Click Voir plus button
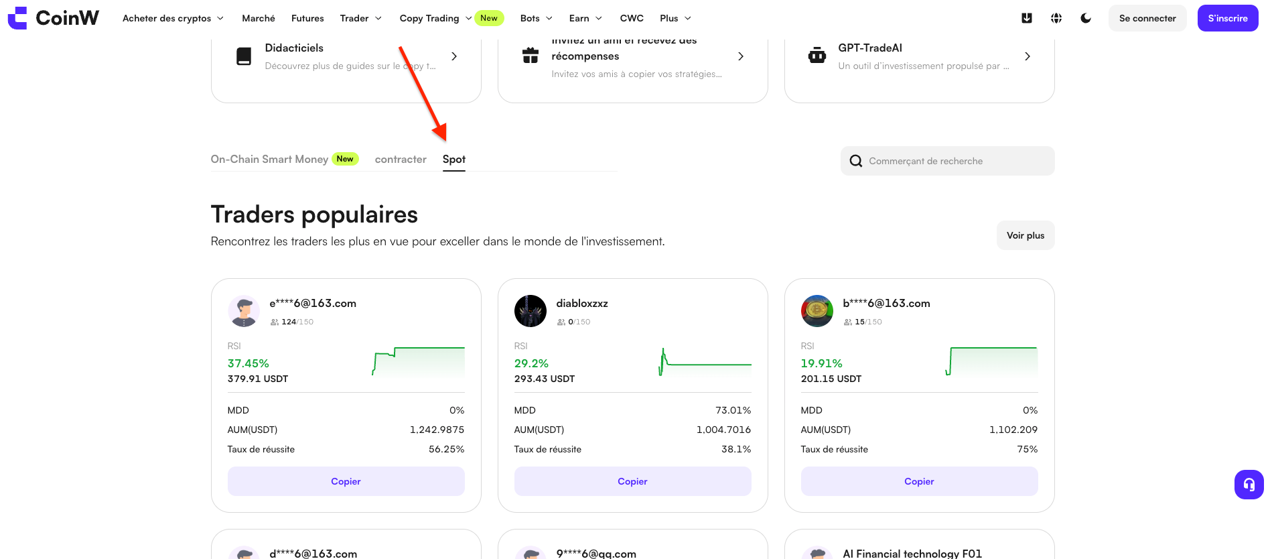This screenshot has height=559, width=1270. 1026,235
